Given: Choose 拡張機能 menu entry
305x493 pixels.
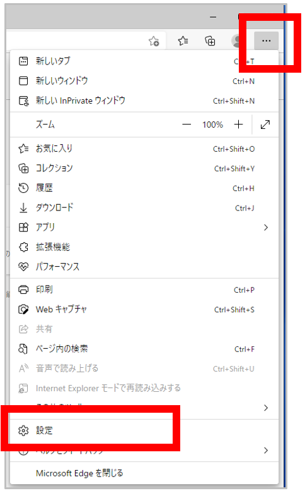Looking at the screenshot, I should 144,247.
